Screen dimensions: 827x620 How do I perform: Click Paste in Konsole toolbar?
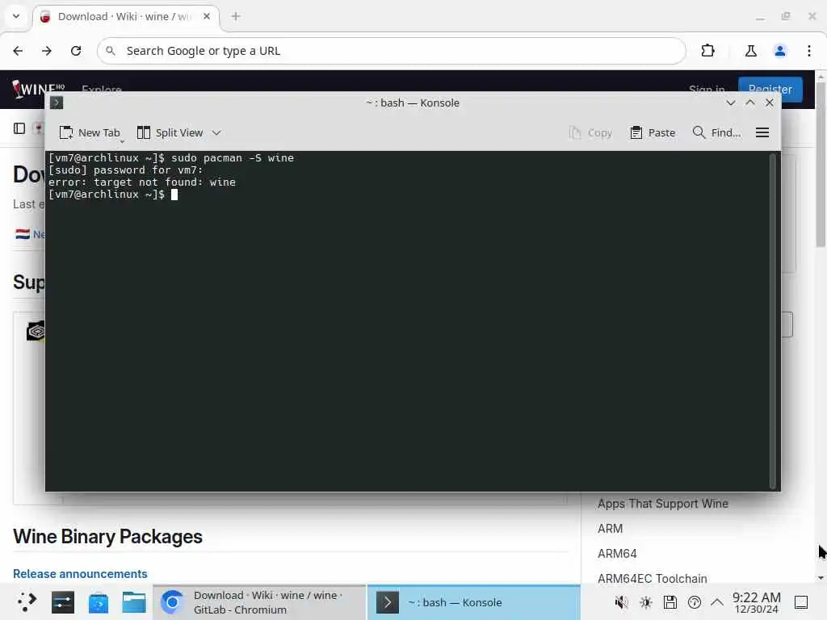coord(653,133)
